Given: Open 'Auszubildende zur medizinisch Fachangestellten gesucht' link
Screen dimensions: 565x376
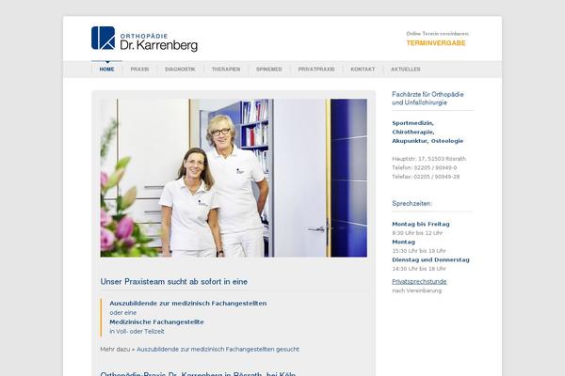Looking at the screenshot, I should 218,349.
